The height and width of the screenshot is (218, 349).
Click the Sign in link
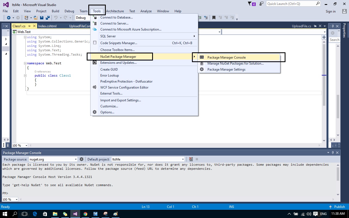[x=330, y=11]
